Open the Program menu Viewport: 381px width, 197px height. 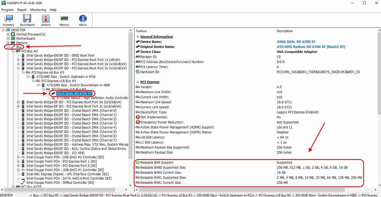point(7,10)
